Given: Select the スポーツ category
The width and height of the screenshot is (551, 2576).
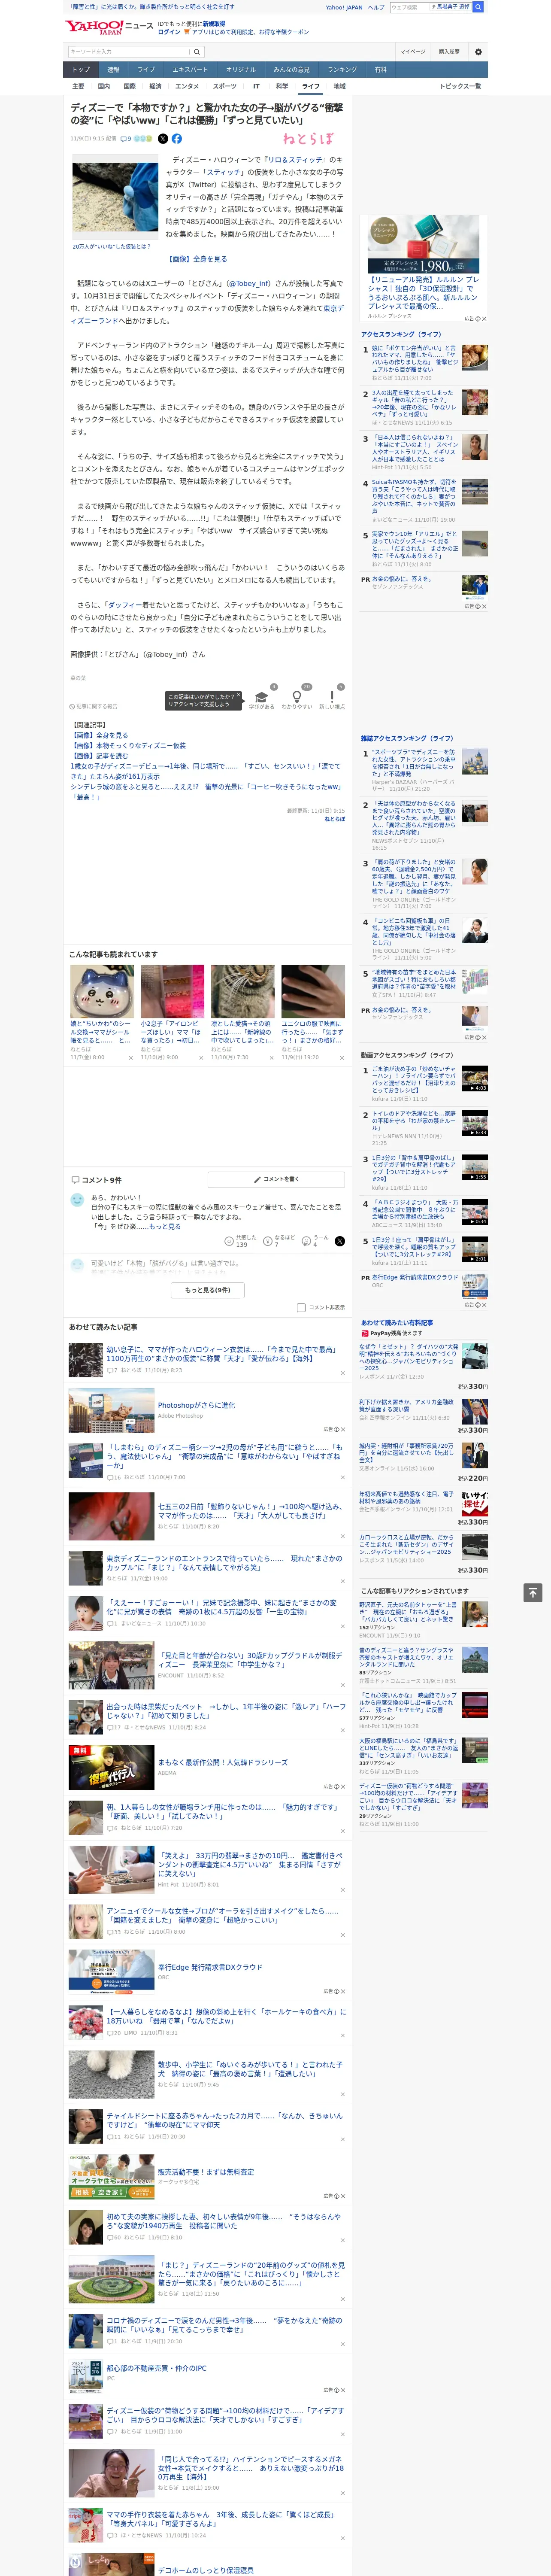Looking at the screenshot, I should [225, 86].
